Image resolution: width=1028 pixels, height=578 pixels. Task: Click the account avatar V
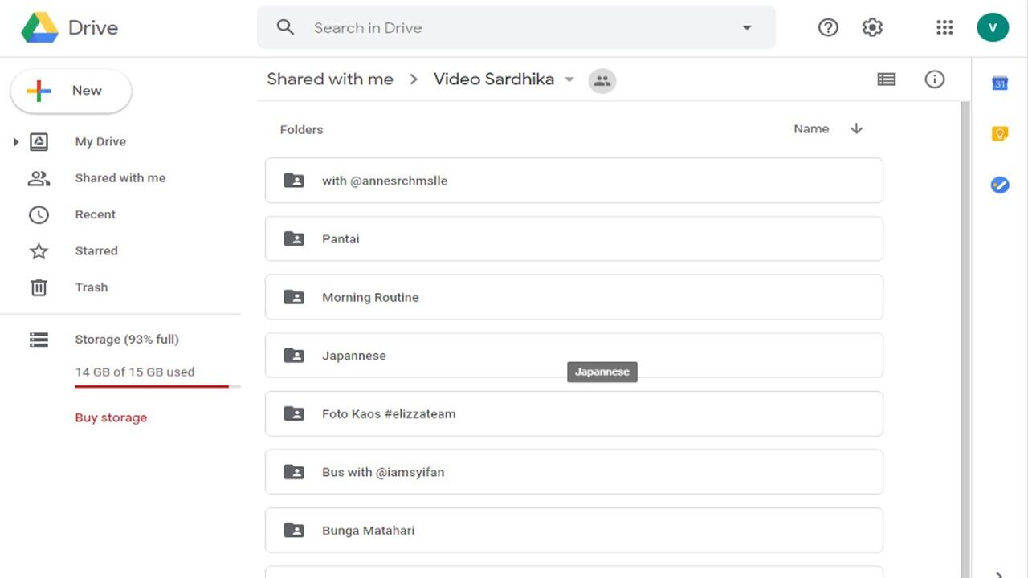(993, 27)
